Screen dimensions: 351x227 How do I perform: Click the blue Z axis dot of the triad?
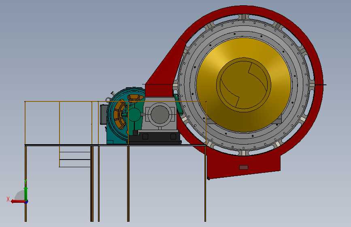point(26,202)
